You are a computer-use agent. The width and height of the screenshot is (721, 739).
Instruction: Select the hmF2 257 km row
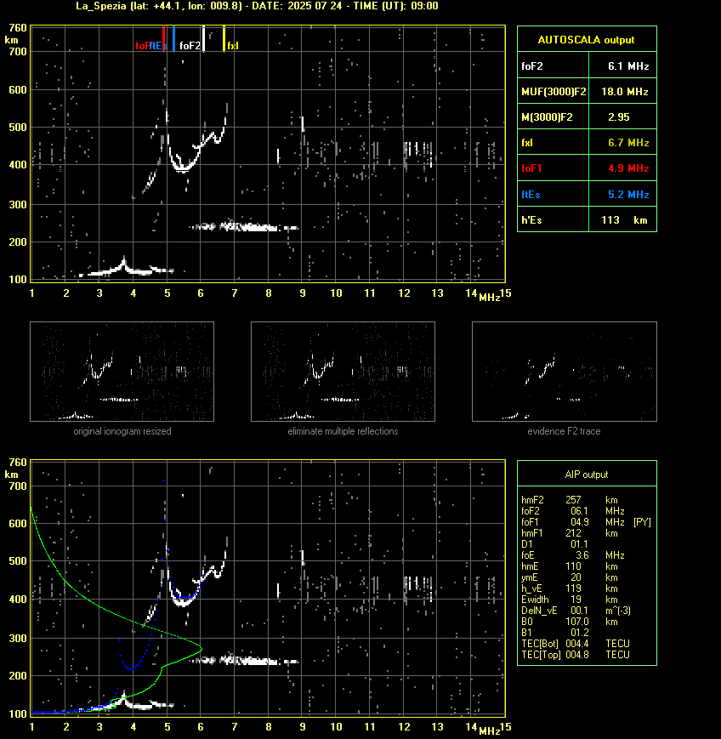(x=570, y=499)
